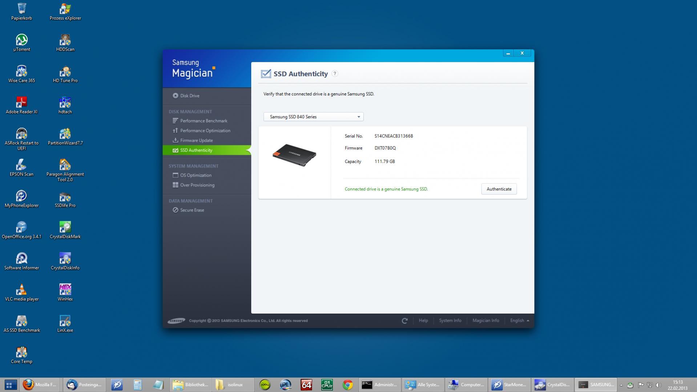Viewport: 697px width, 392px height.
Task: Select SSD Authenticity menu item
Action: pos(206,150)
